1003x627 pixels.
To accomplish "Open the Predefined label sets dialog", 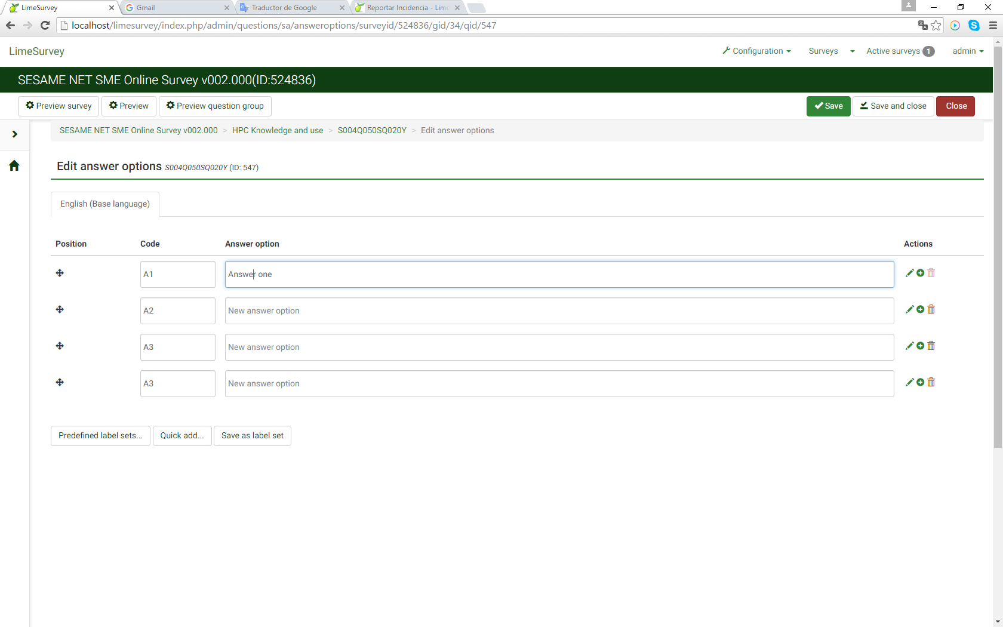I will (100, 436).
